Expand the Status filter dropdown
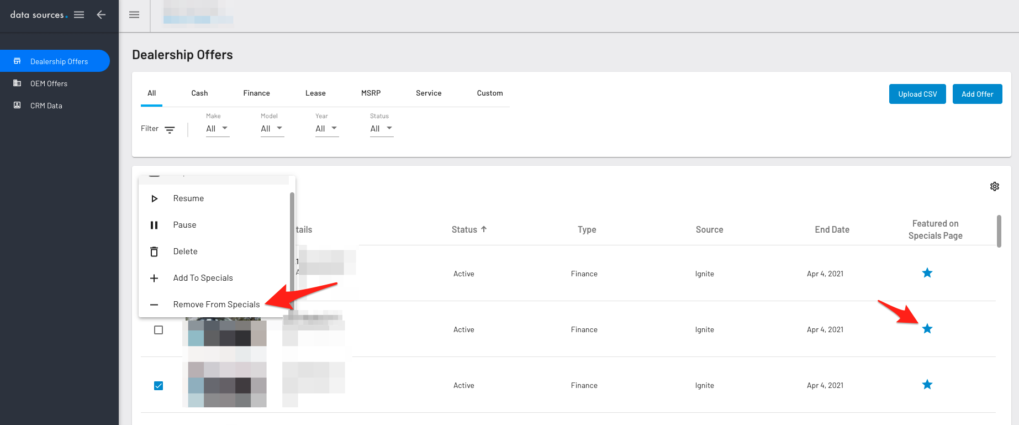The image size is (1019, 425). 382,129
